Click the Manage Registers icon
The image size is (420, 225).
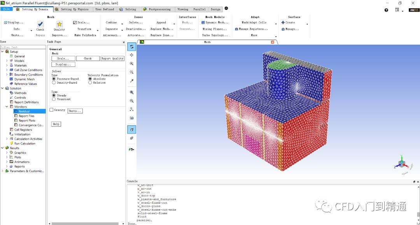point(236,29)
